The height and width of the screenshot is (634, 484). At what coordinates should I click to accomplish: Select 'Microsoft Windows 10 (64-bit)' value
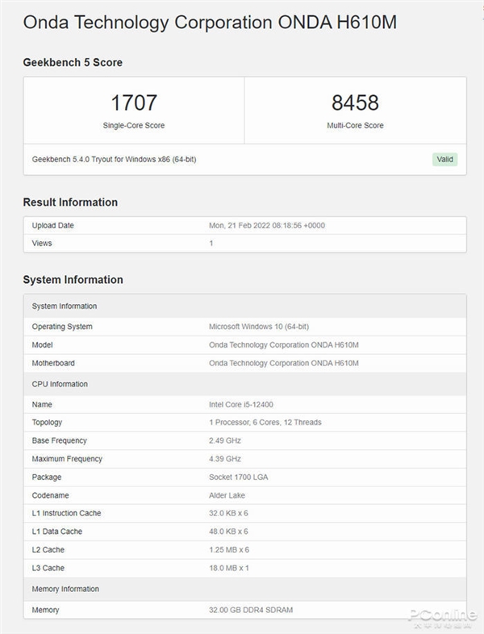tap(259, 327)
